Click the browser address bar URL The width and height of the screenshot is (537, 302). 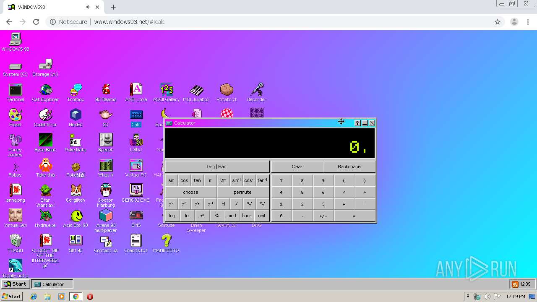[x=129, y=22]
